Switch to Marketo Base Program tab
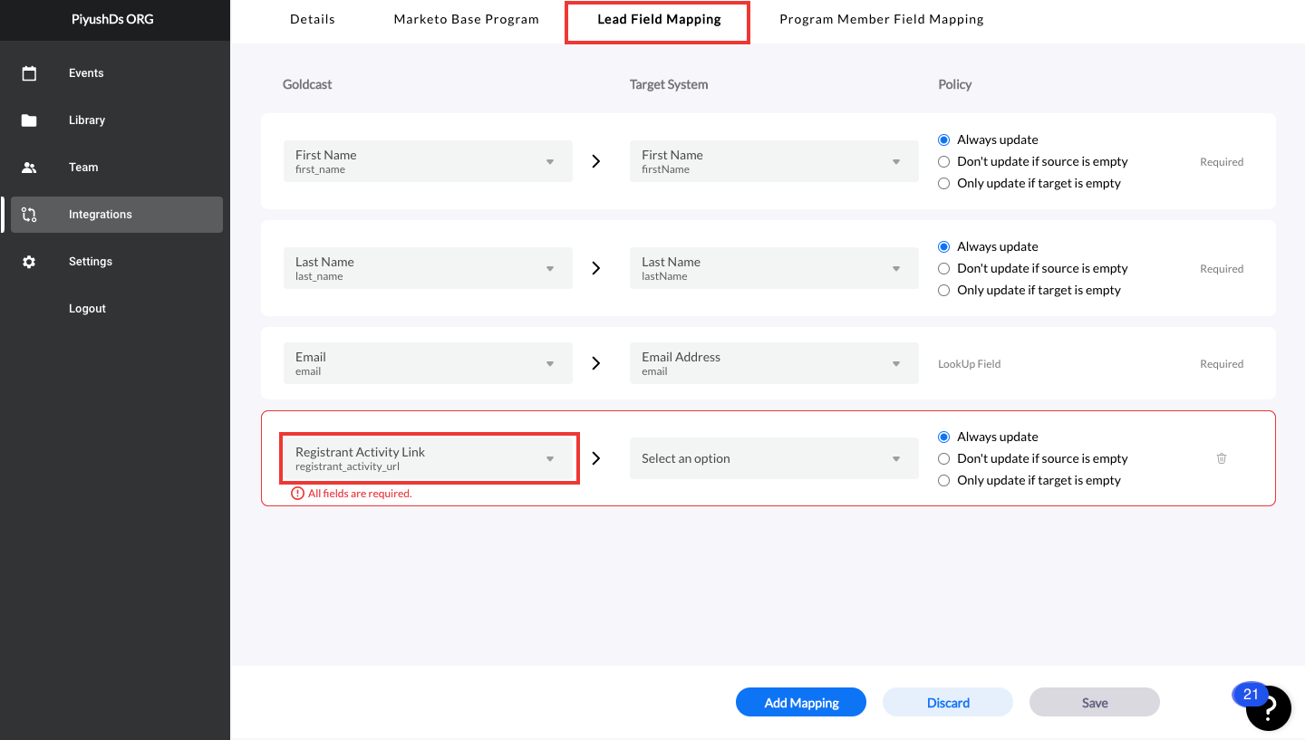1305x740 pixels. 467,19
